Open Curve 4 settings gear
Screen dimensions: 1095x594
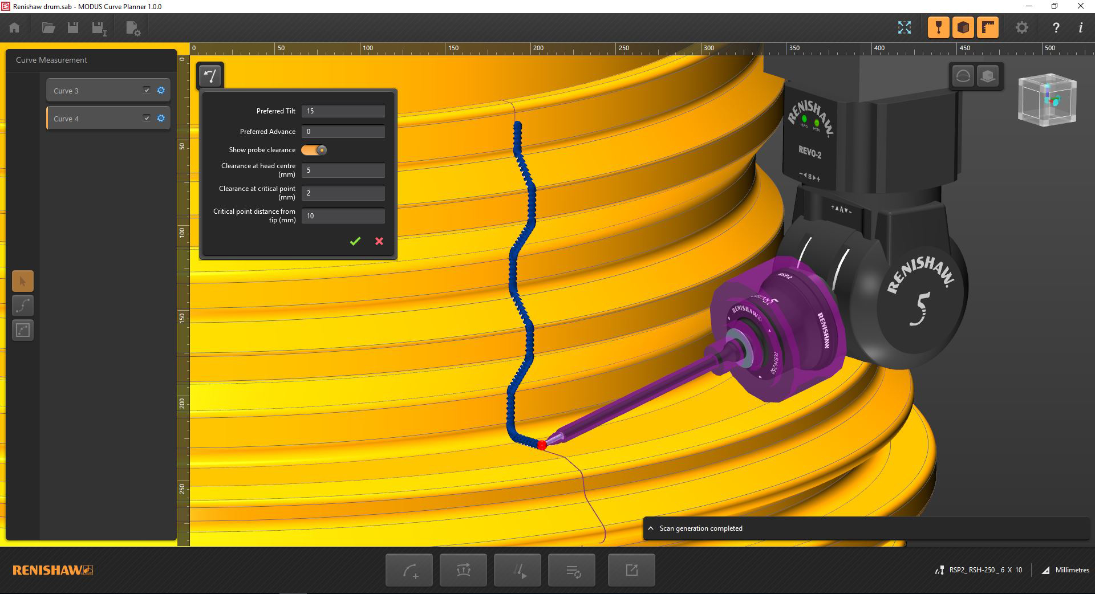coord(161,118)
